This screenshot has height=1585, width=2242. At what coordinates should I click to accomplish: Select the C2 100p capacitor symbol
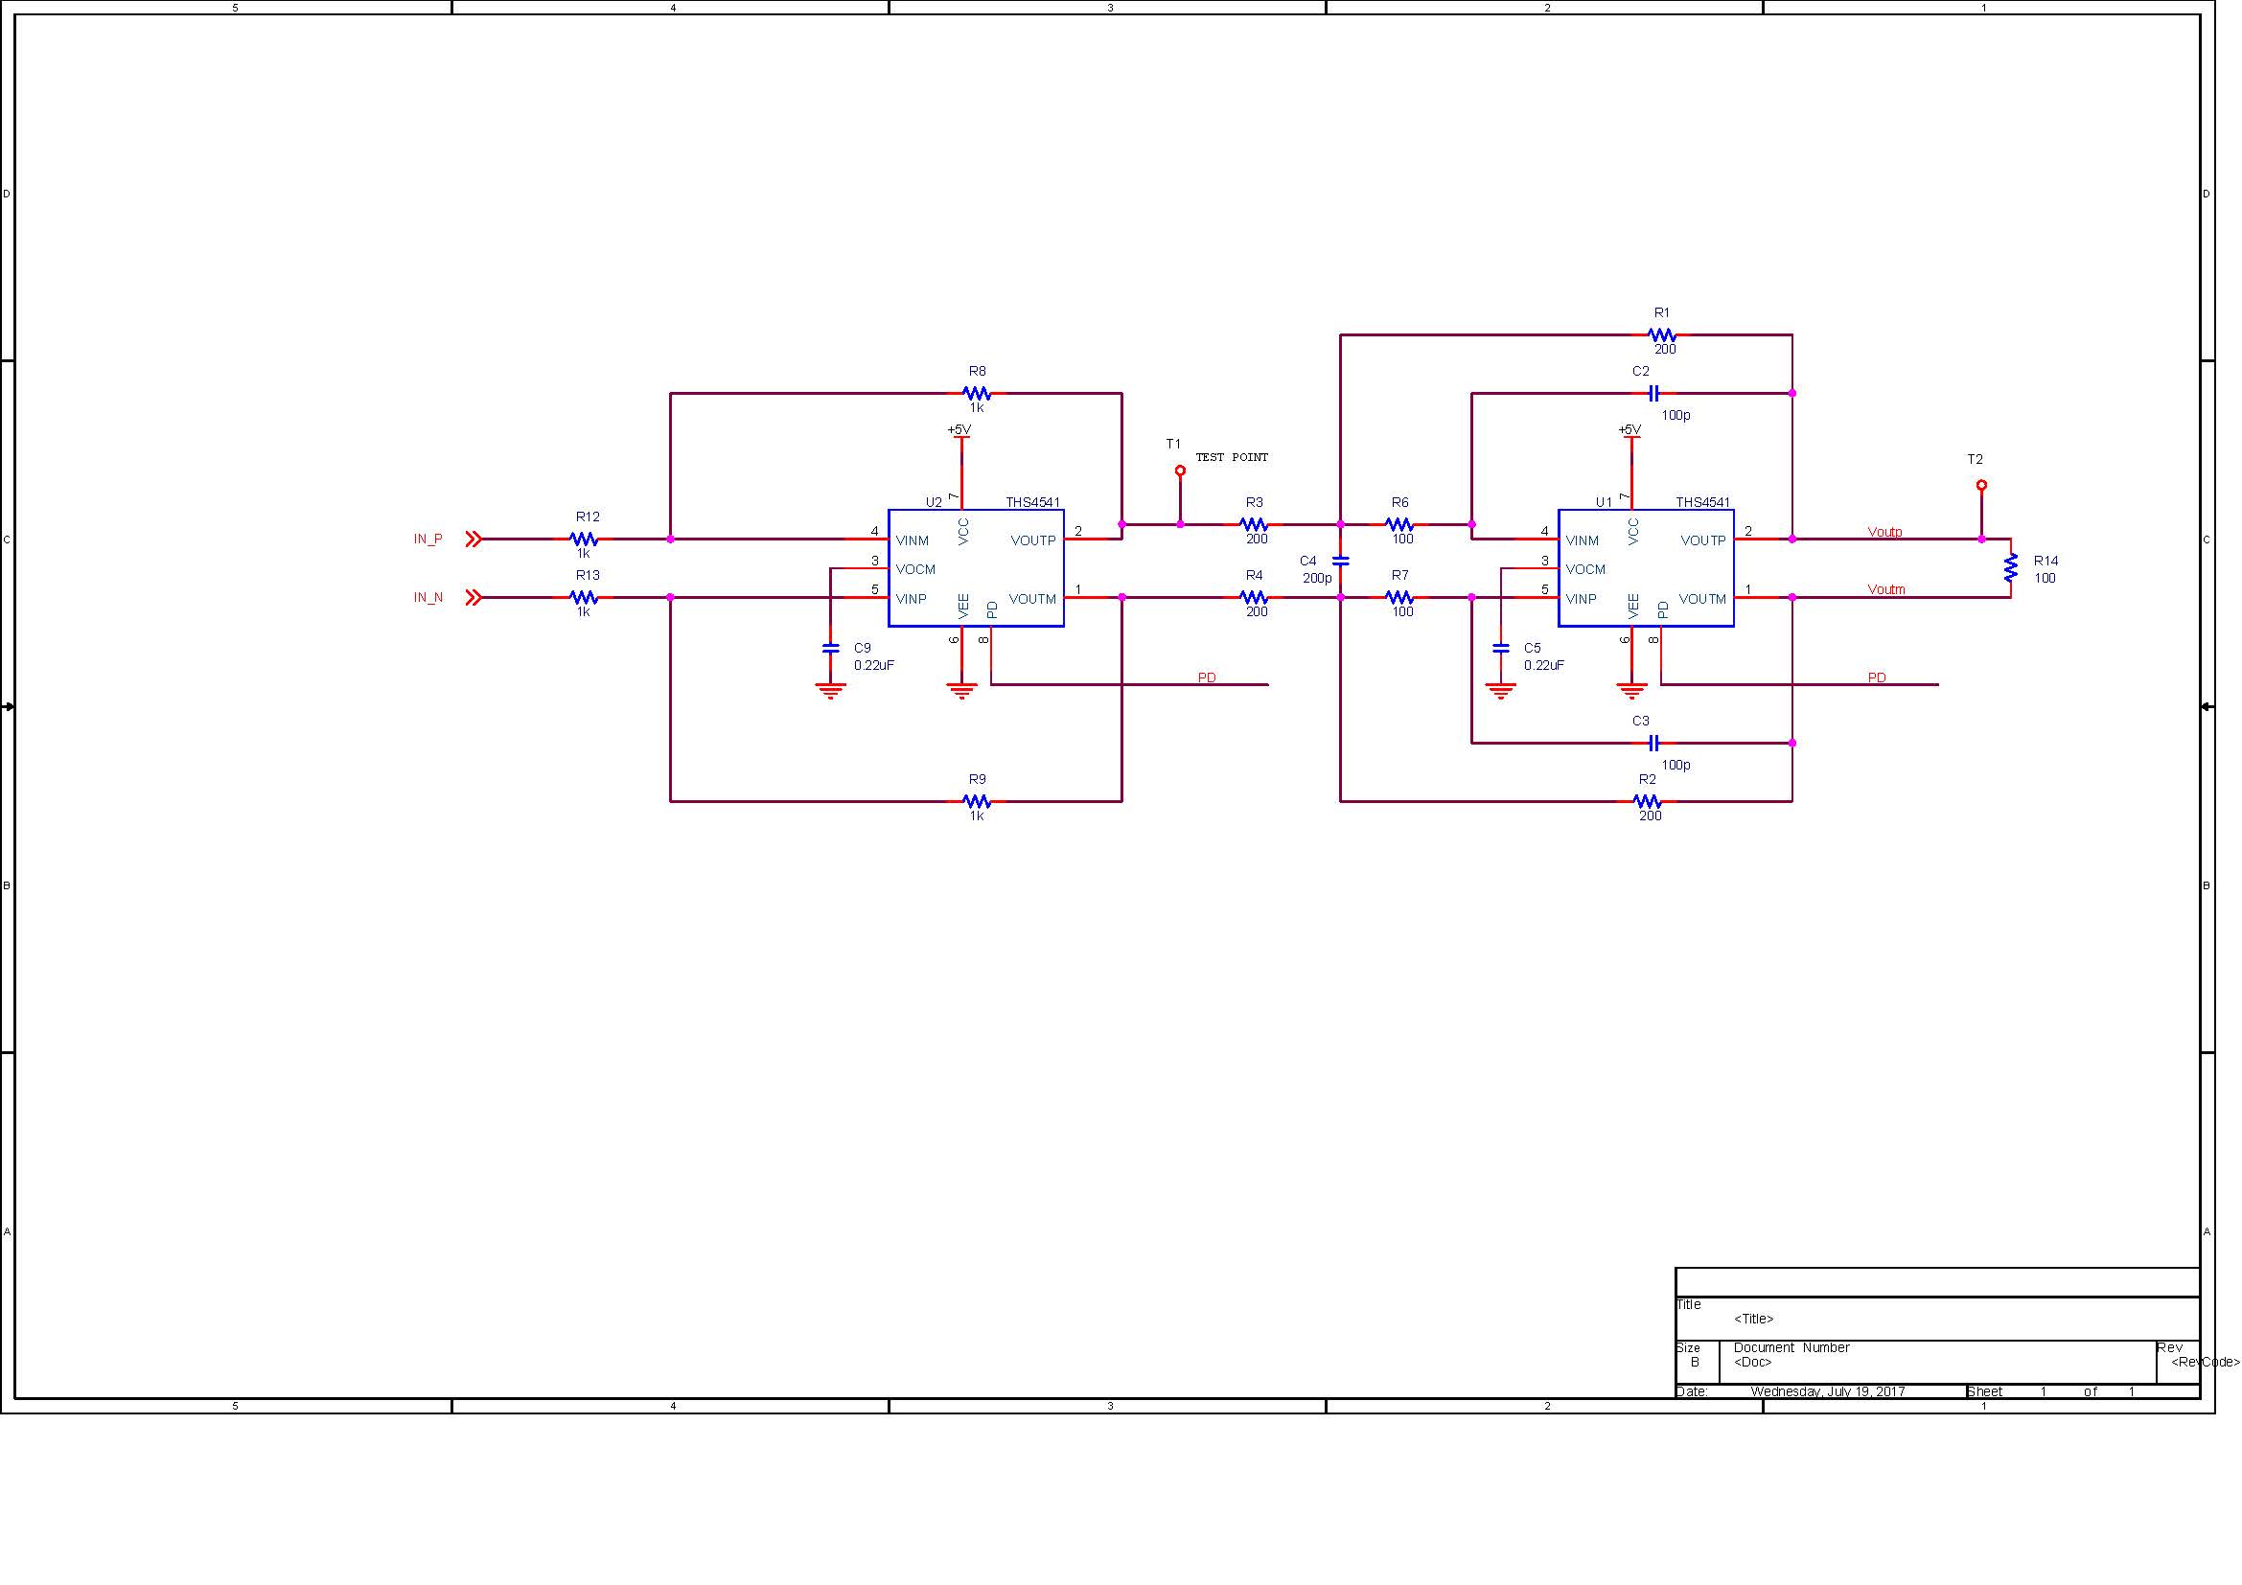click(x=1653, y=393)
